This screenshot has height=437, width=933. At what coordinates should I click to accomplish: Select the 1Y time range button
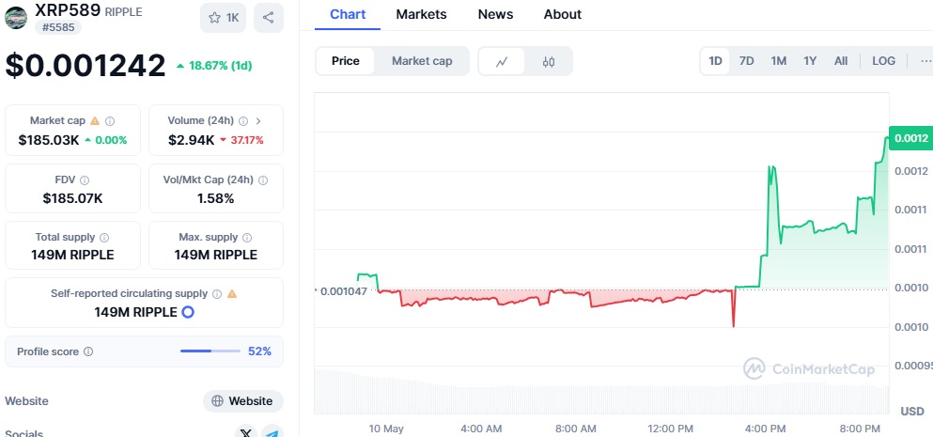click(x=810, y=61)
